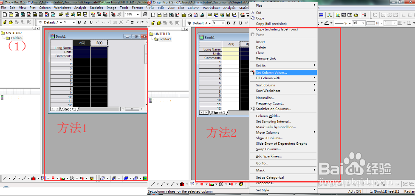415x196 pixels.
Task: Open Worksheet menu in left window
Action: pos(62,8)
